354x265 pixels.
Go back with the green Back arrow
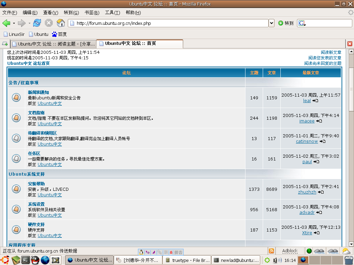[x=6, y=23]
